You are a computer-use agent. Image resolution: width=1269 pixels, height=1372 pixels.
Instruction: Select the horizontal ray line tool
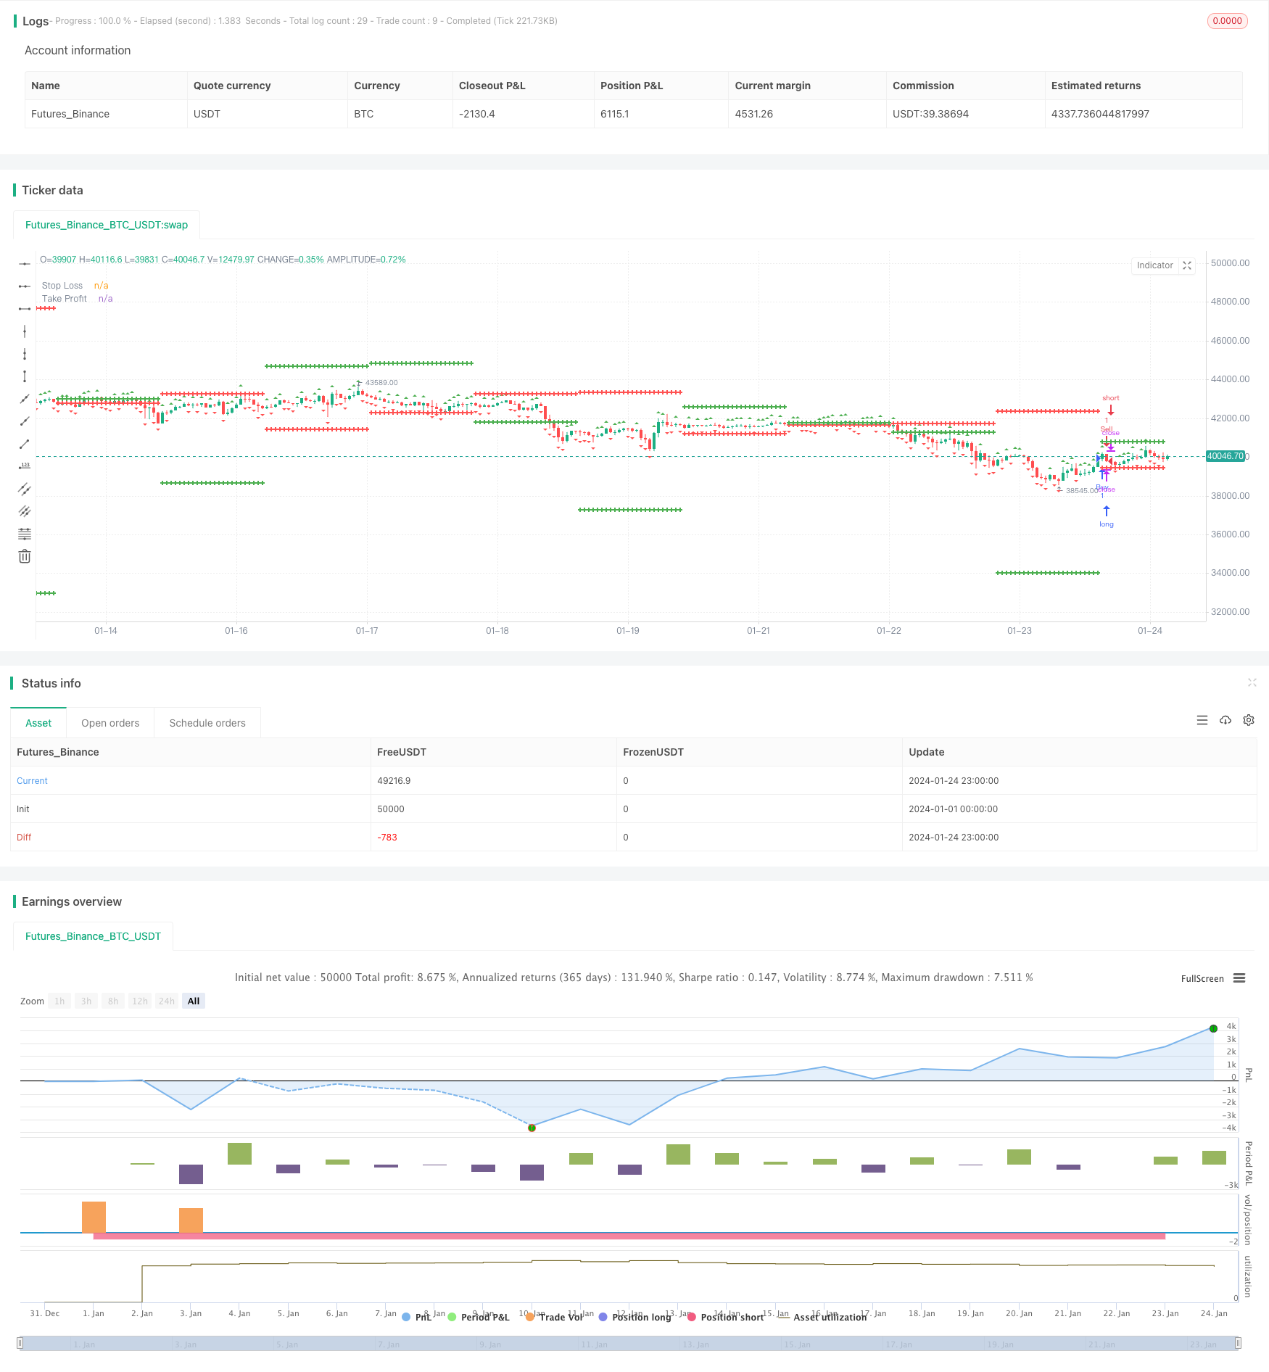tap(25, 286)
